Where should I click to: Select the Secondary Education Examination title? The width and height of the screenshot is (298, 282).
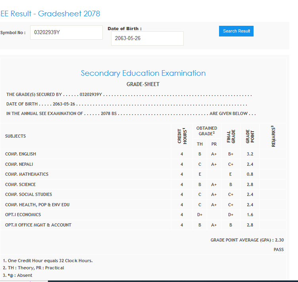pyautogui.click(x=143, y=73)
